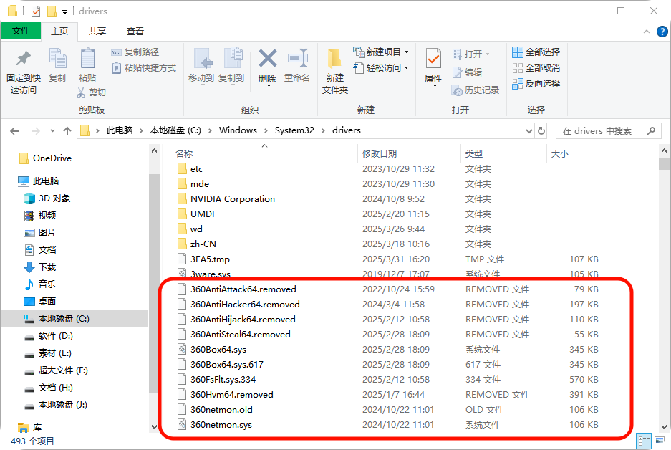The image size is (671, 450).
Task: Select 此电脑 in the navigation pane
Action: click(39, 181)
